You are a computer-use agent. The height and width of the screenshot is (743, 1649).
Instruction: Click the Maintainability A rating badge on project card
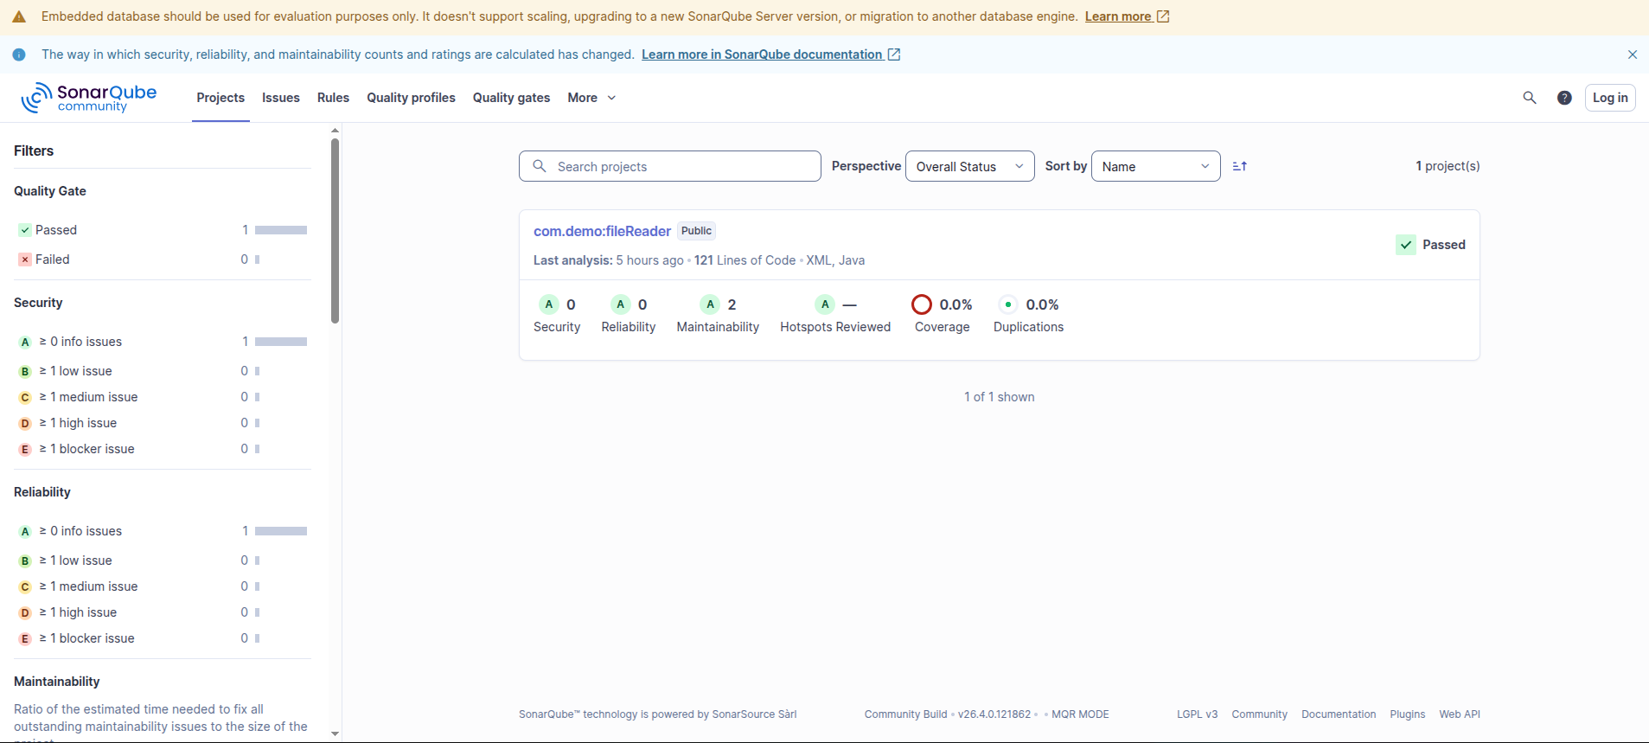711,304
